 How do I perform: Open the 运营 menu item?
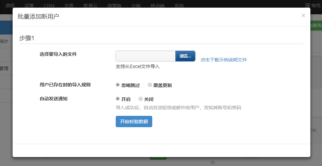tap(29, 6)
